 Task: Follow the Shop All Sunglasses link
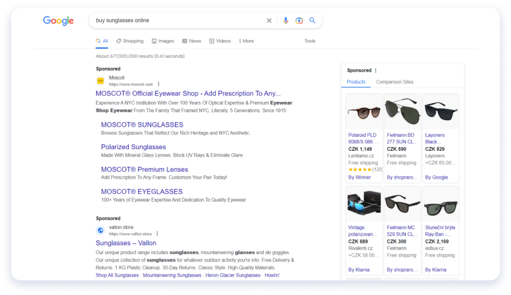117,275
